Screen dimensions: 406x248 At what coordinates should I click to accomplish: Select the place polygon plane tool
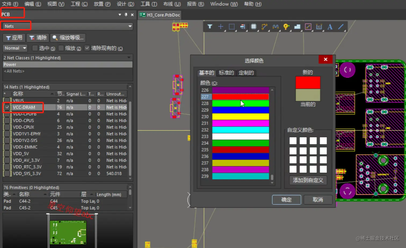coord(297,27)
